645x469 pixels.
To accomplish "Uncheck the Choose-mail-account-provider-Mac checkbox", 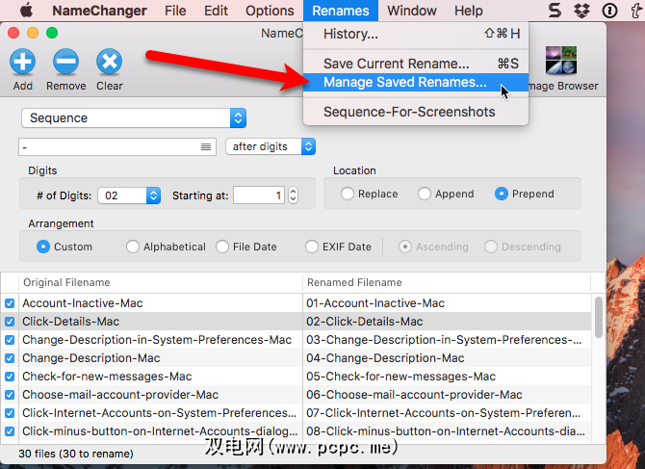I will 10,395.
